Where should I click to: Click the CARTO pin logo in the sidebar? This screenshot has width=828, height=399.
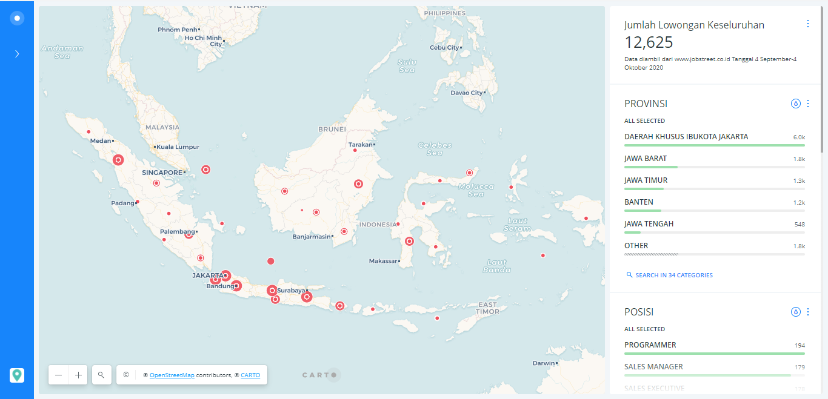pyautogui.click(x=16, y=375)
